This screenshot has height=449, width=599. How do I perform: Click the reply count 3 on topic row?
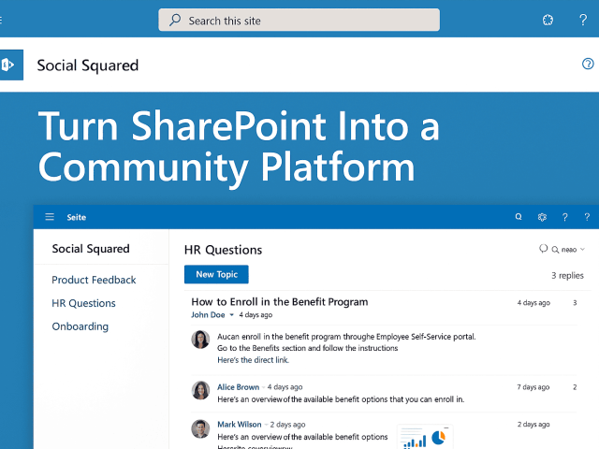[575, 303]
